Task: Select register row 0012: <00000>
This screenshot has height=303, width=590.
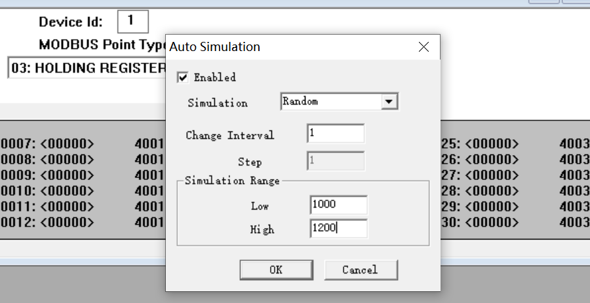Action: [x=47, y=223]
